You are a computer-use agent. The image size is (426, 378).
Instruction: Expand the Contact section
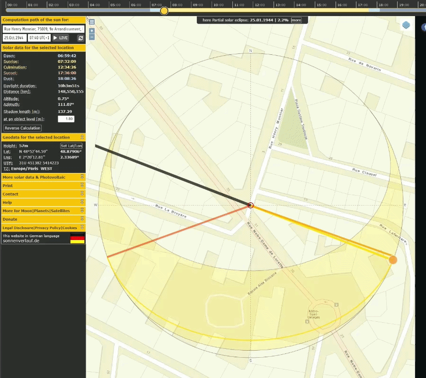pos(82,194)
